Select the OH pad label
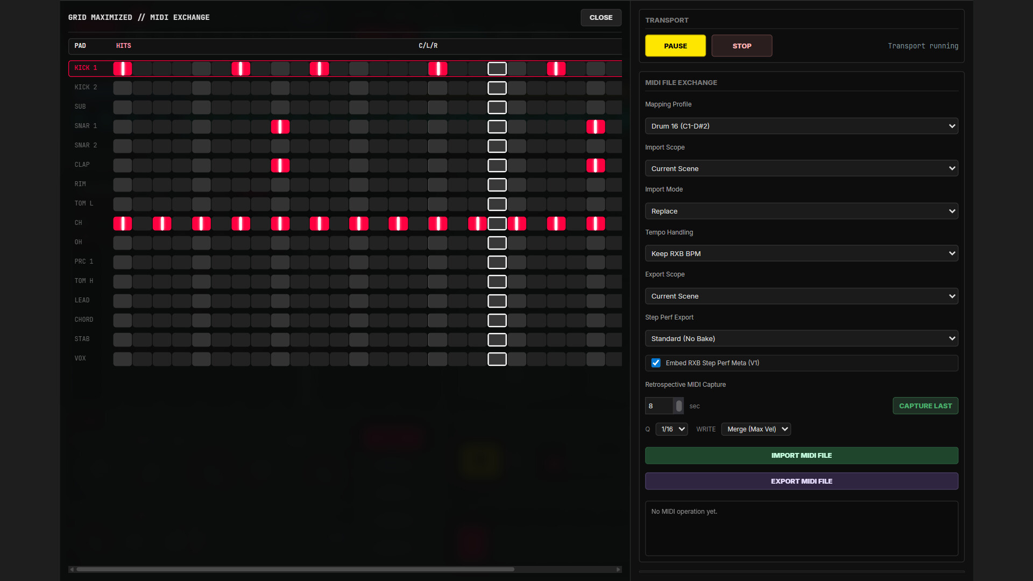Screen dimensions: 1033x581 tap(78, 242)
